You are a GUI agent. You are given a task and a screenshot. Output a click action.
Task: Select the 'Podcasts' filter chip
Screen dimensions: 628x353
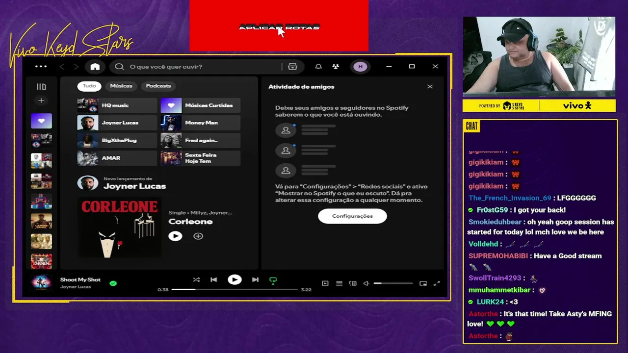(158, 86)
